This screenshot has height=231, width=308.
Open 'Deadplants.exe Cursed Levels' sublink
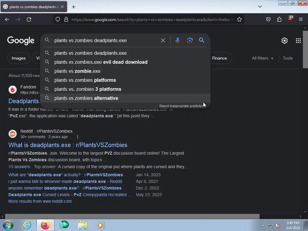click(x=70, y=195)
